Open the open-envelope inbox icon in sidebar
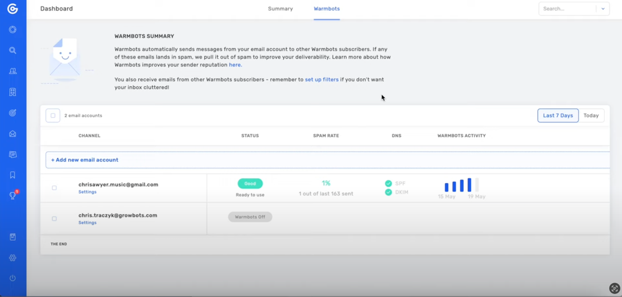622x297 pixels. [x=13, y=134]
